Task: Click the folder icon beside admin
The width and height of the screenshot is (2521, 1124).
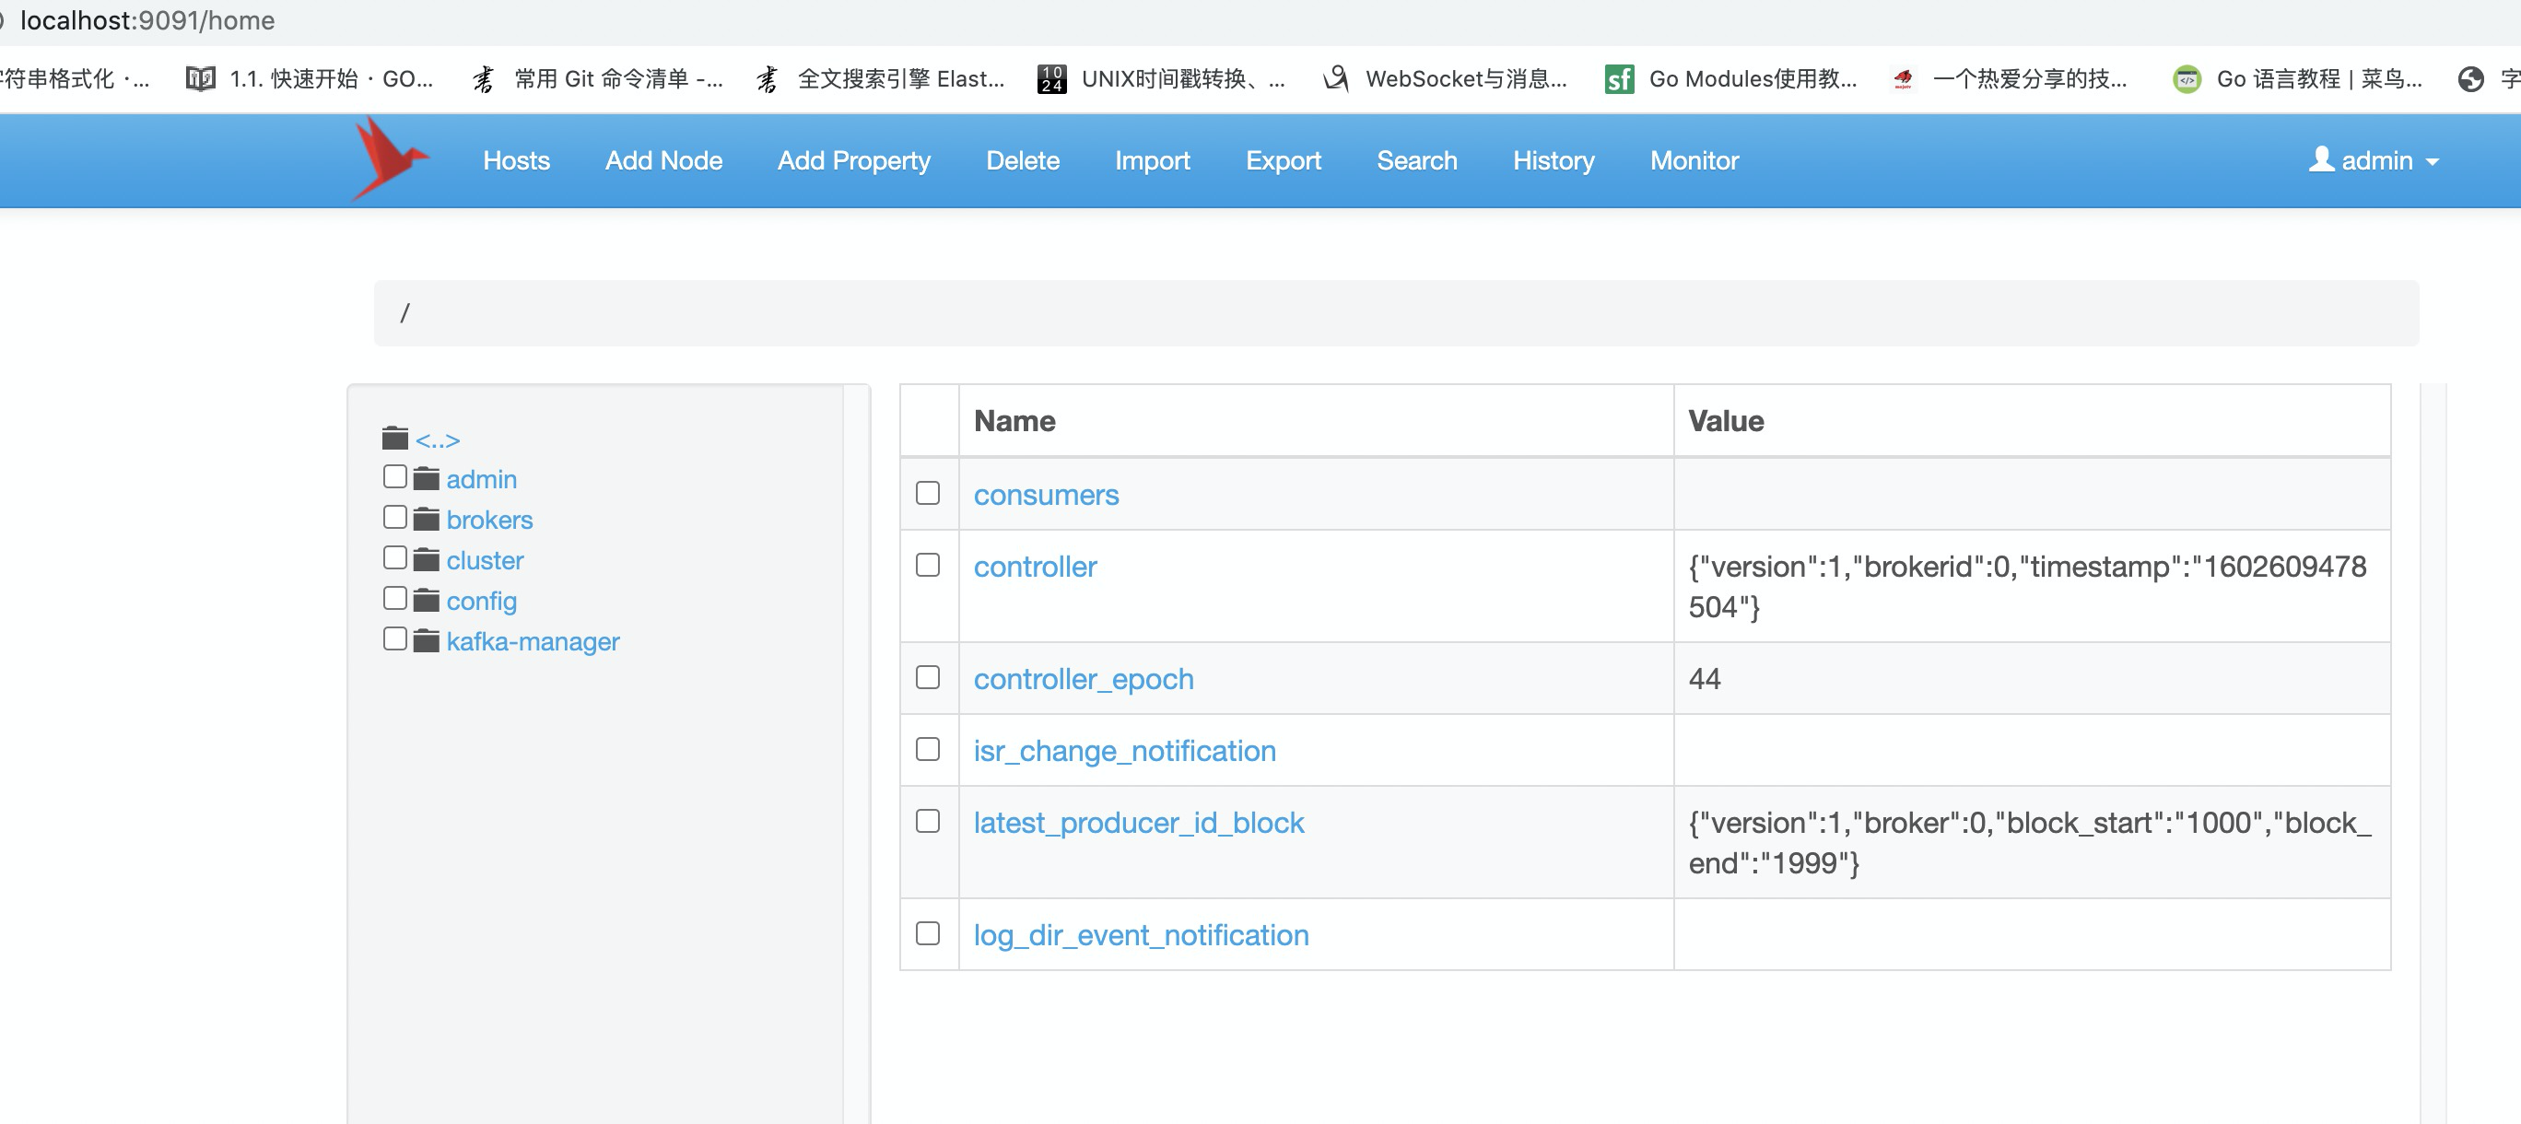Action: click(x=426, y=479)
